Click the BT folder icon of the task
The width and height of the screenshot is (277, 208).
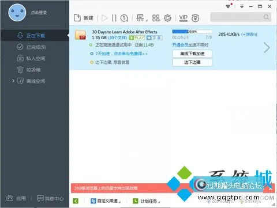coord(80,35)
